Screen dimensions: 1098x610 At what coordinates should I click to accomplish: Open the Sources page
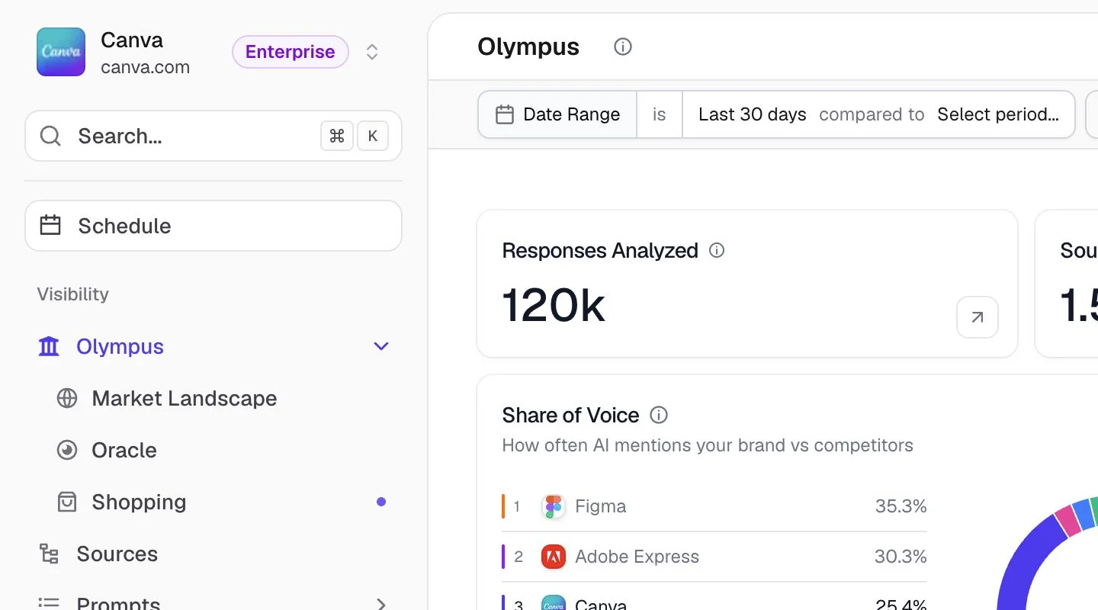(117, 554)
